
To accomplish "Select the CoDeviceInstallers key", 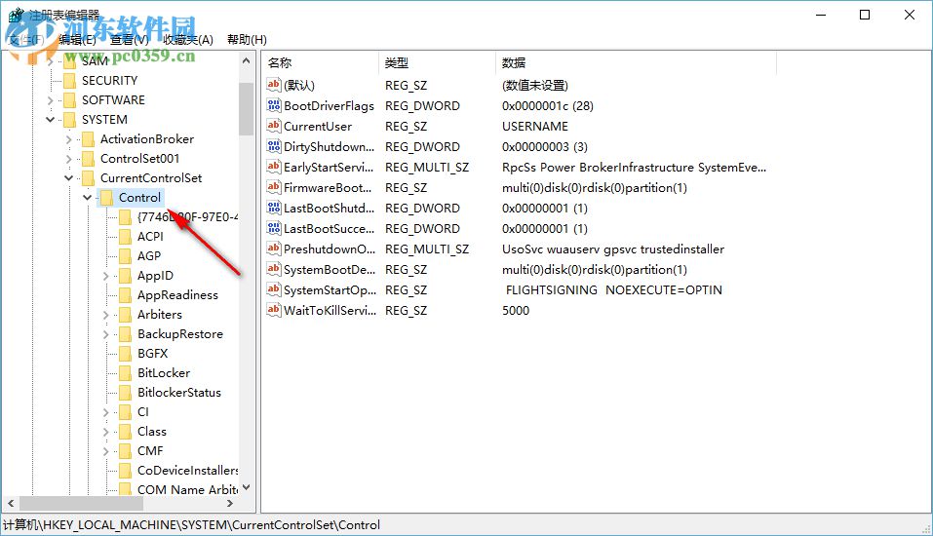I will 187,471.
